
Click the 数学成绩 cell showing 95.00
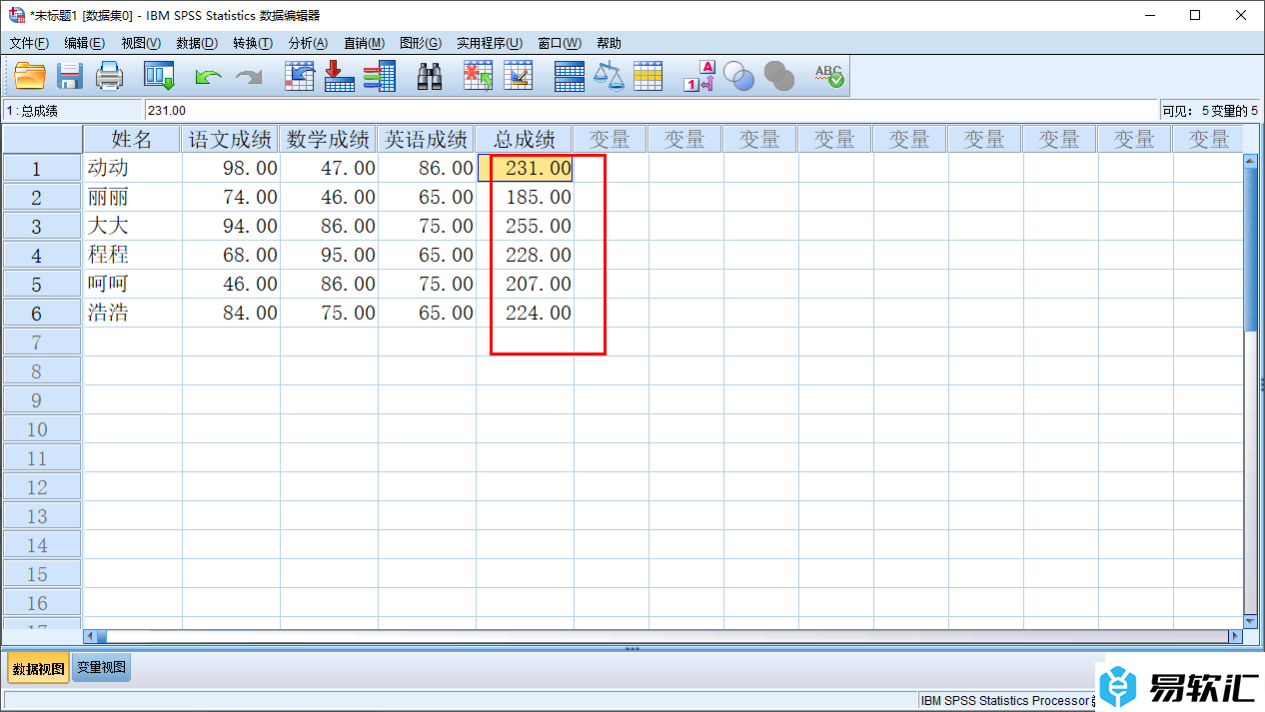[x=329, y=255]
